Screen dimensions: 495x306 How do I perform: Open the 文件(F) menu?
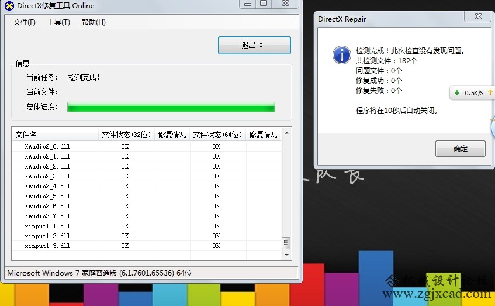(x=25, y=22)
